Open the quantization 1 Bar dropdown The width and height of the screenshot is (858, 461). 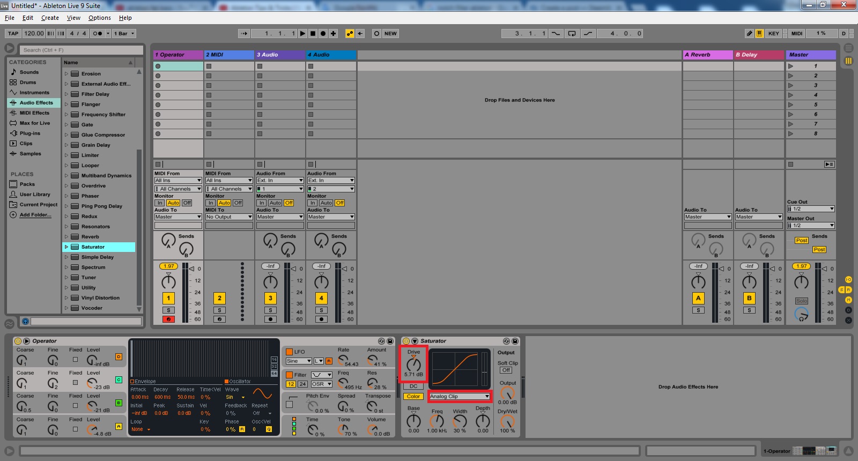[x=124, y=33]
